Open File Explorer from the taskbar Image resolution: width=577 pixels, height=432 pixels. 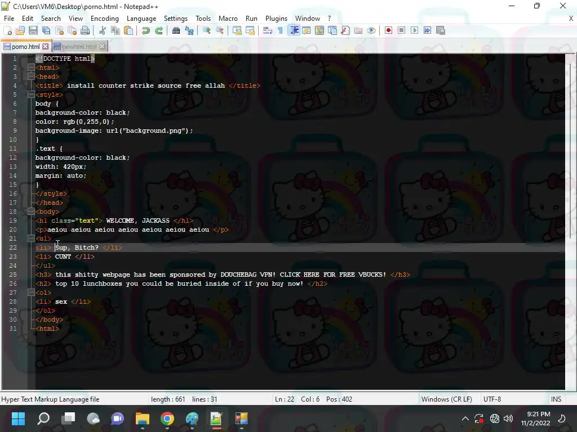pyautogui.click(x=142, y=418)
